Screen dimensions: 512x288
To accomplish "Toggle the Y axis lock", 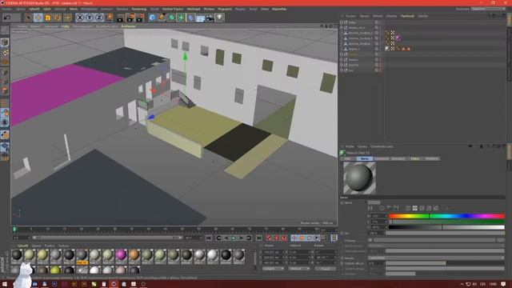I will [90, 18].
